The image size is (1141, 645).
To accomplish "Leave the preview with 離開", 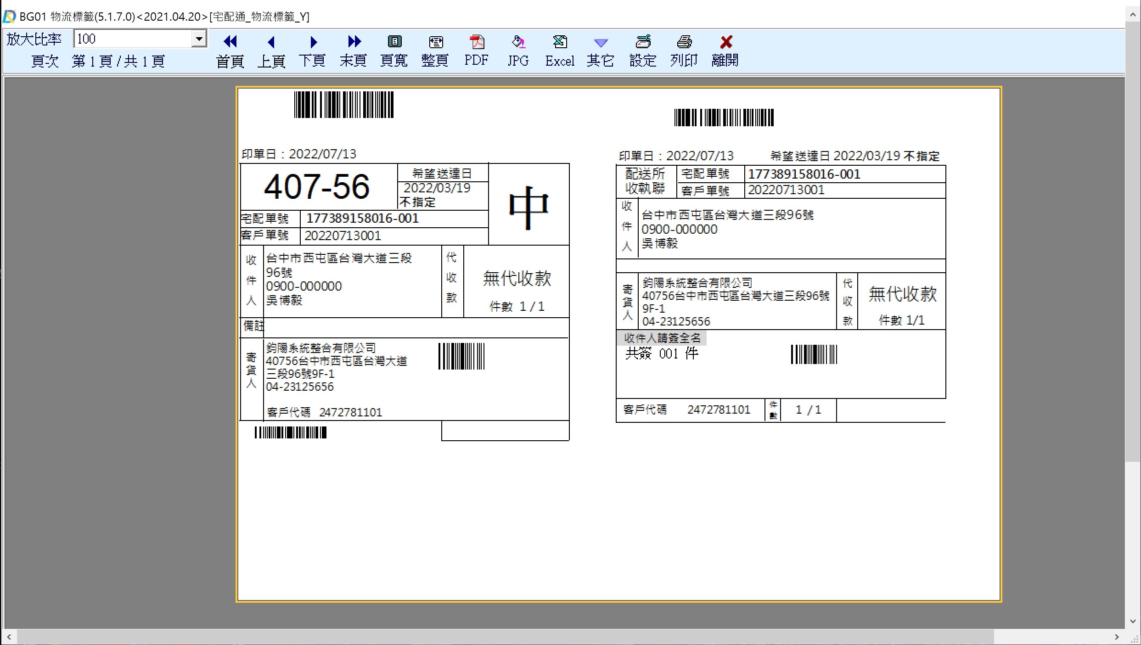I will click(x=725, y=51).
